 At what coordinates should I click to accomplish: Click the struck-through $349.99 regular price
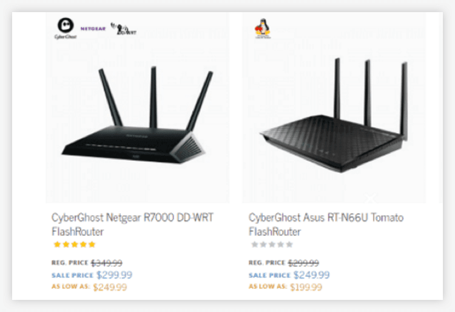click(107, 263)
